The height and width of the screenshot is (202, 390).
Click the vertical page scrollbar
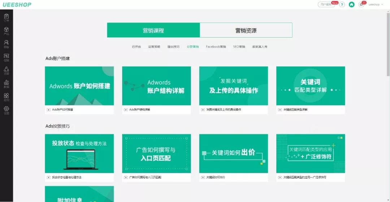pyautogui.click(x=388, y=43)
